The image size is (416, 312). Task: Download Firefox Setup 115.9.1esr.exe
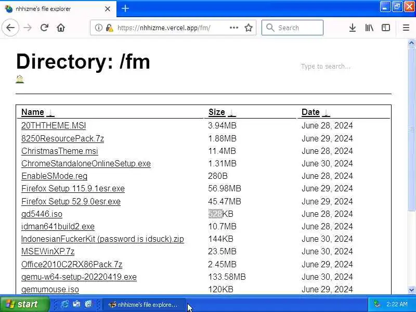point(73,188)
